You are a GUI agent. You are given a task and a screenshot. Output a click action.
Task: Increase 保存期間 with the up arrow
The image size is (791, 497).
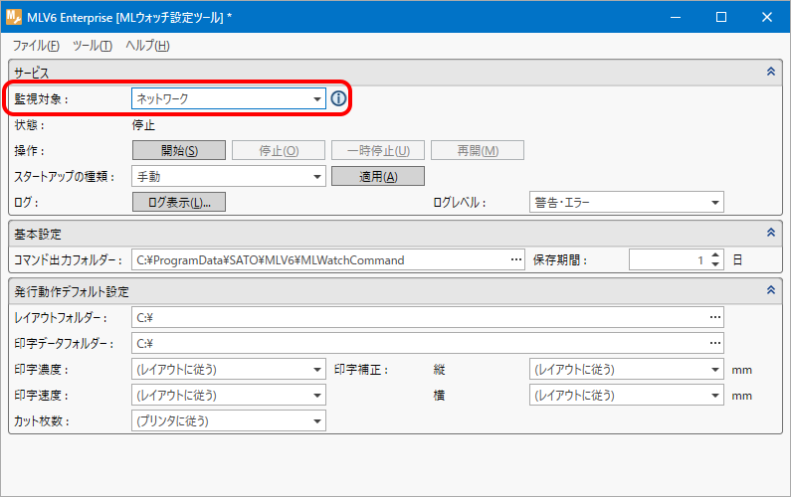tap(715, 255)
